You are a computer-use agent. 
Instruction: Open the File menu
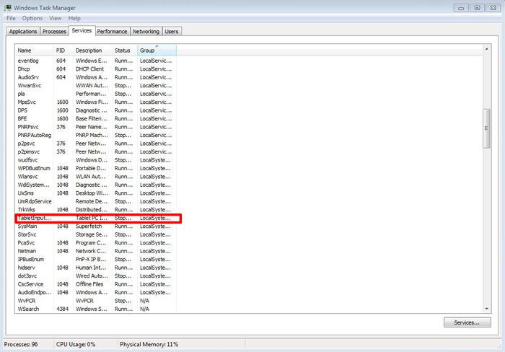tap(11, 18)
